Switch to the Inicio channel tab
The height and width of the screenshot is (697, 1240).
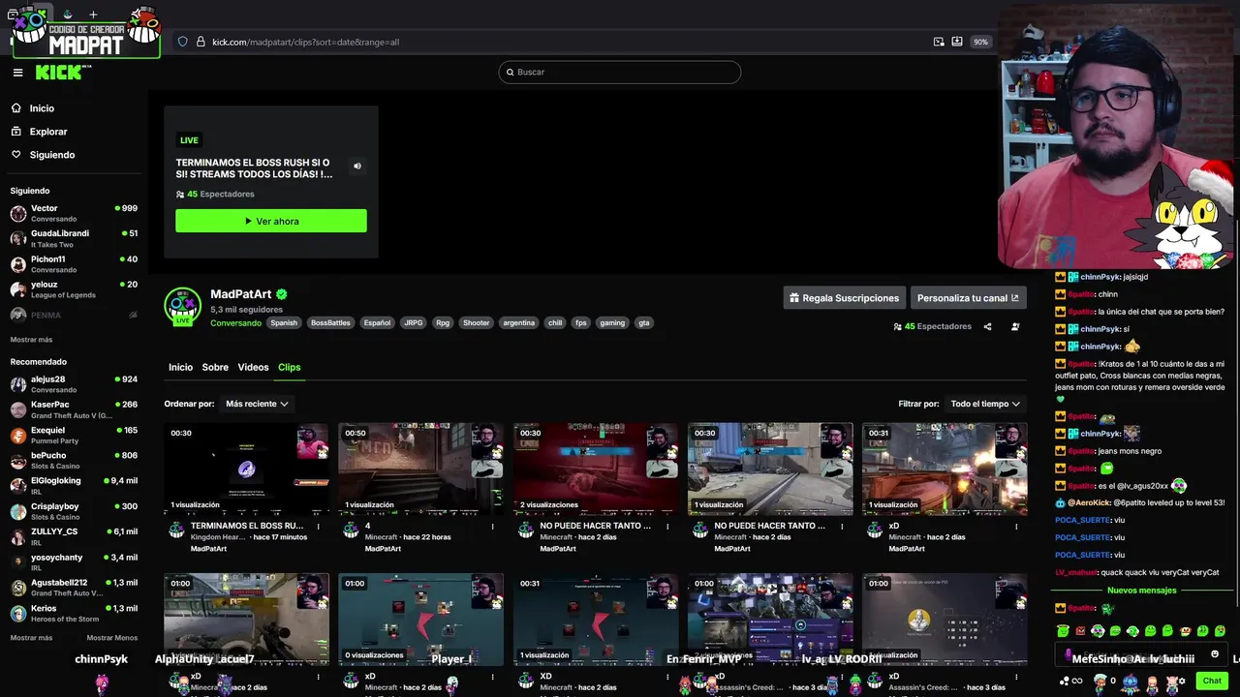pyautogui.click(x=180, y=367)
